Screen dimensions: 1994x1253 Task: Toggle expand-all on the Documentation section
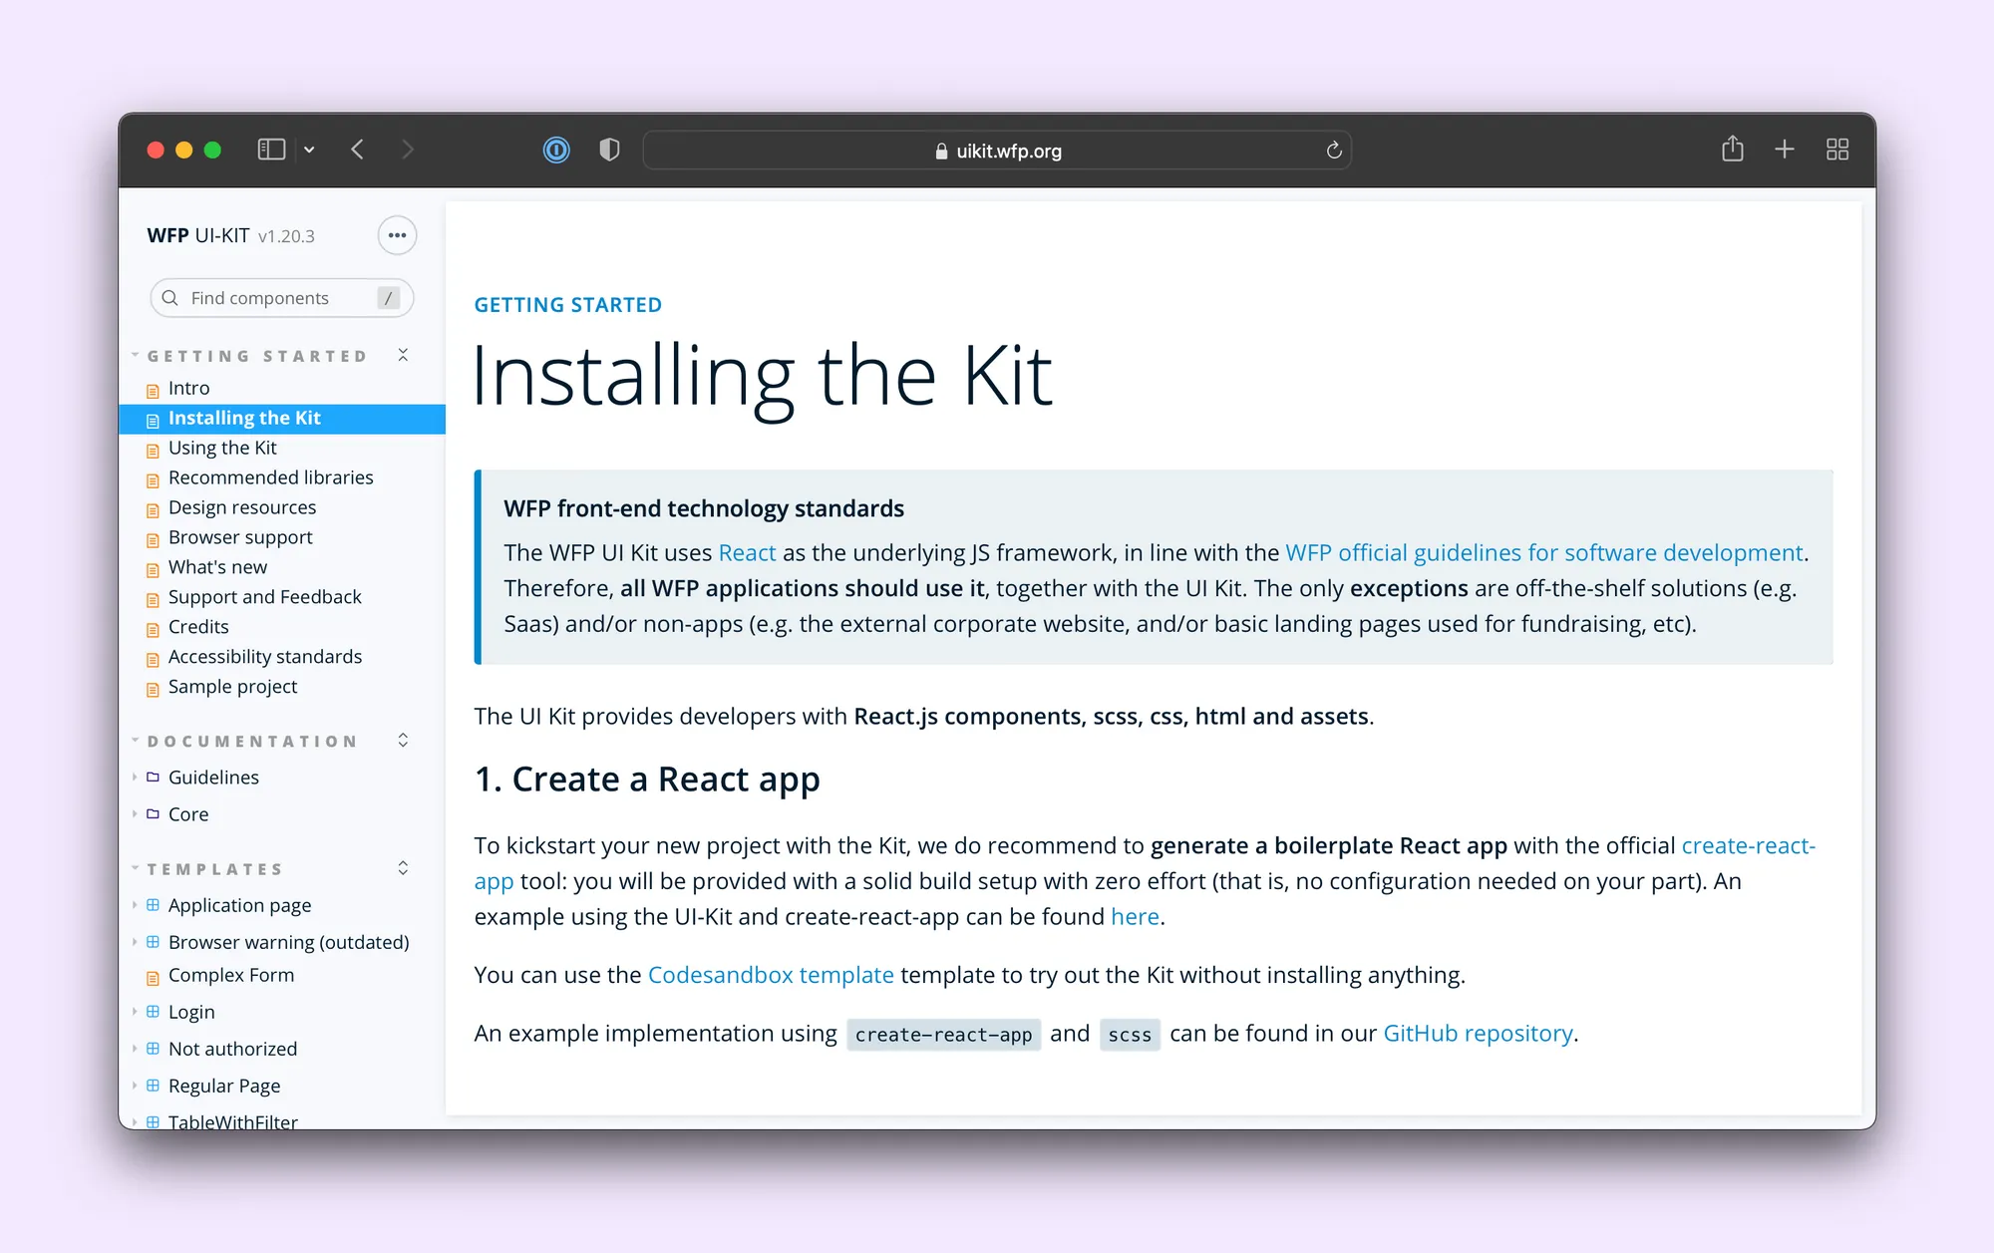(403, 740)
